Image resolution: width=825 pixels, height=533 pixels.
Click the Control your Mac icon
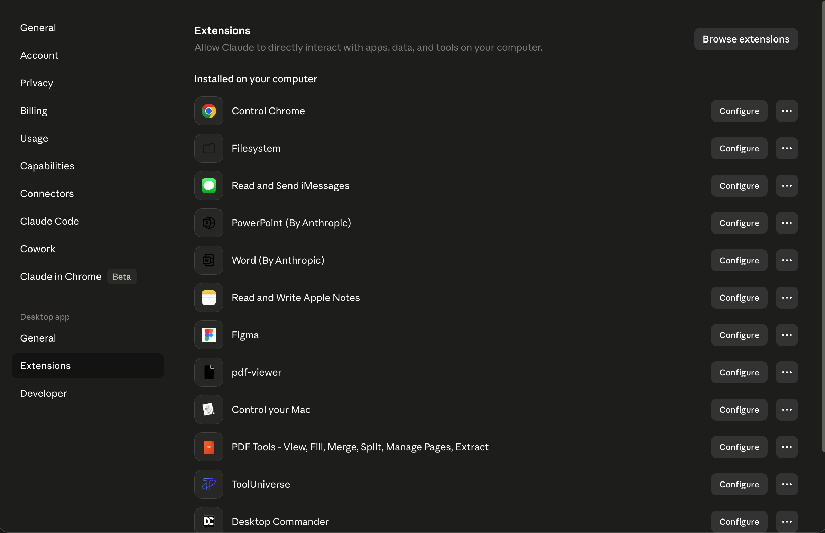pos(209,410)
